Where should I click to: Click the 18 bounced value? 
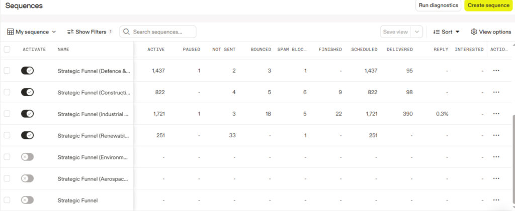click(268, 114)
